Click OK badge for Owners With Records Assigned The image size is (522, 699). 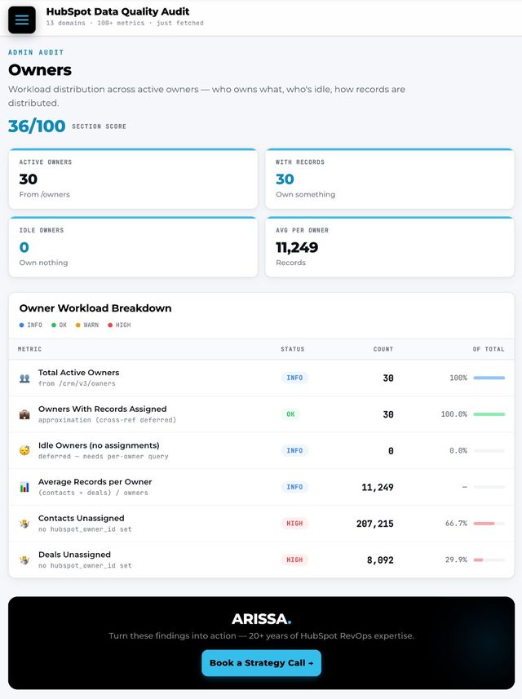tap(290, 414)
